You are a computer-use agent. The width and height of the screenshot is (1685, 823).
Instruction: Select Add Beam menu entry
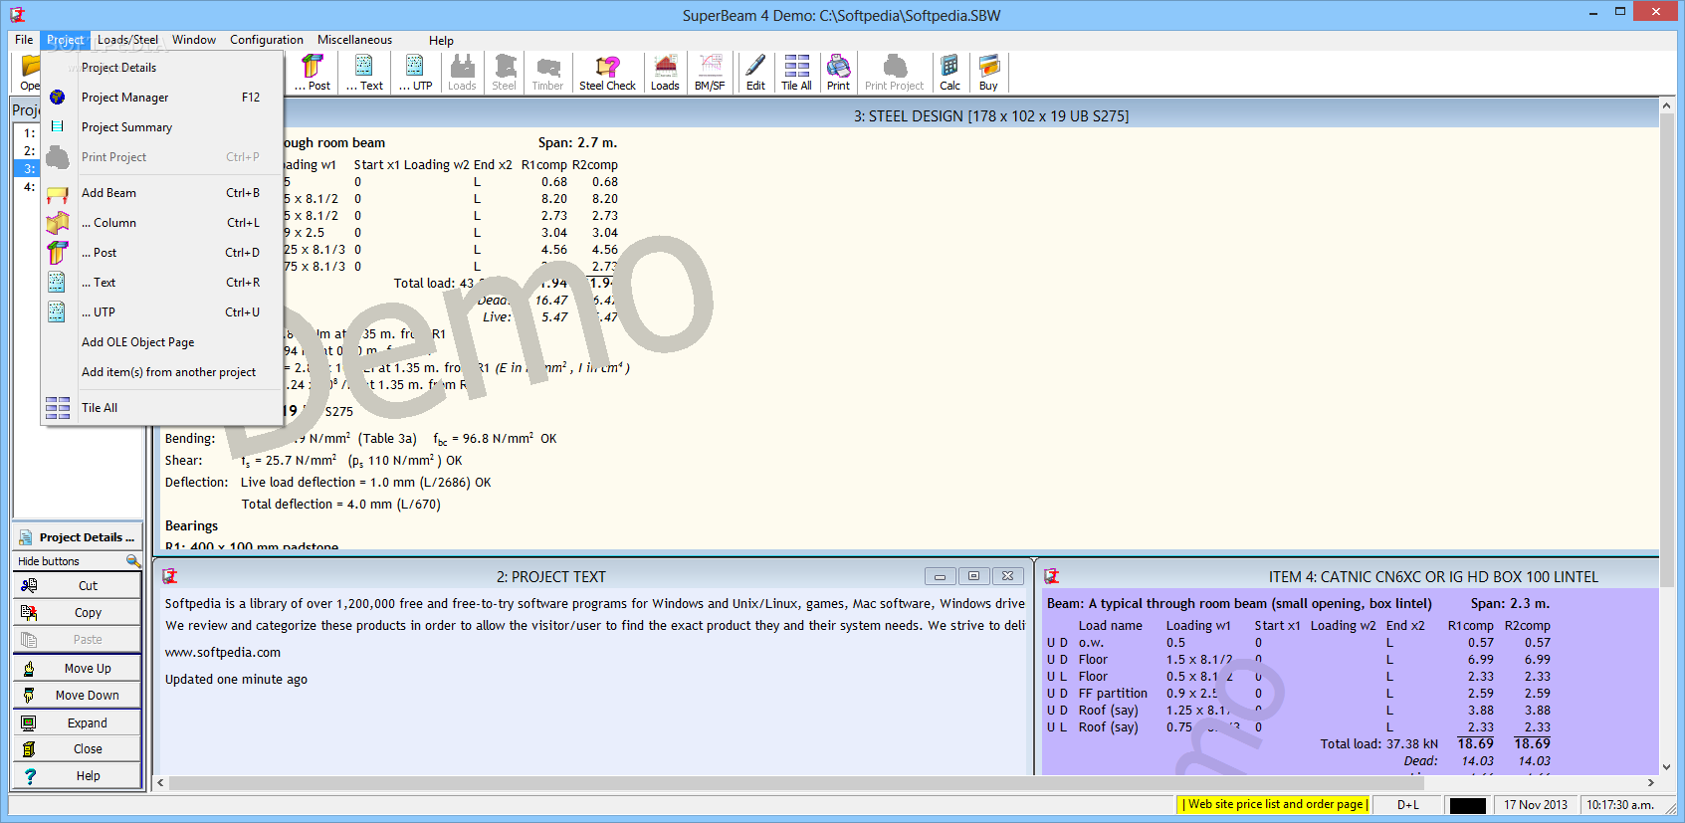[162, 193]
